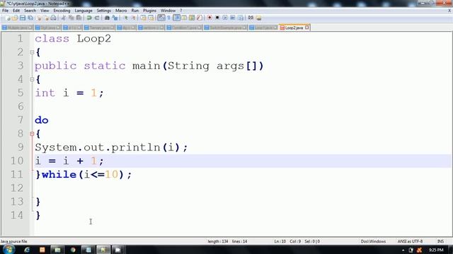This screenshot has width=453, height=254.
Task: Open the Encoding menu
Action: 62,11
